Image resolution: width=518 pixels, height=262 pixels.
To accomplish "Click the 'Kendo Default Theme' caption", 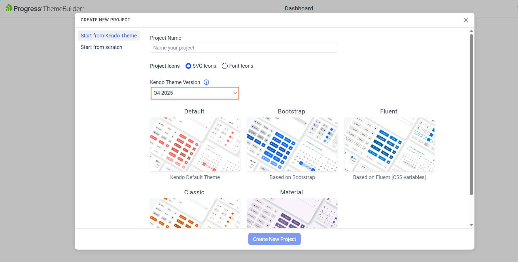I will pyautogui.click(x=195, y=177).
